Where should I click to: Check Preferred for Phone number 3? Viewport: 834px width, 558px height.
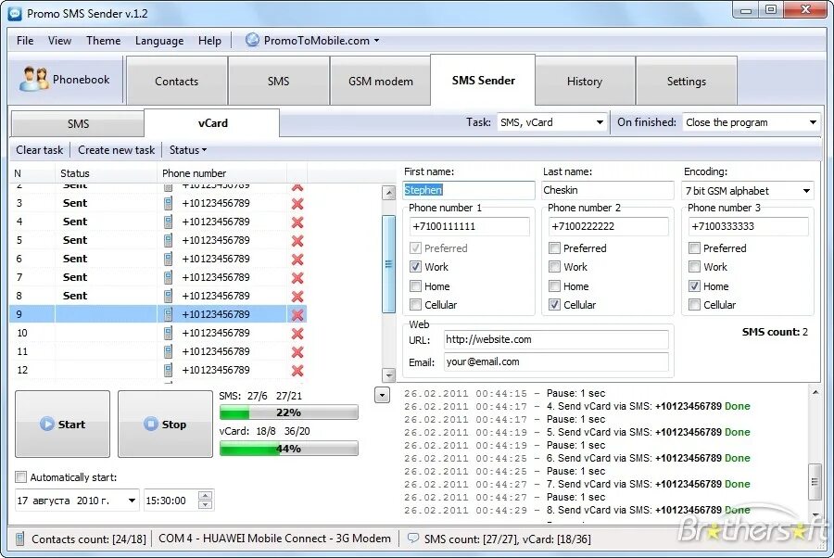pyautogui.click(x=694, y=247)
